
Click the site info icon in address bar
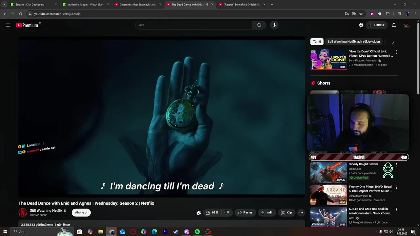click(x=30, y=14)
